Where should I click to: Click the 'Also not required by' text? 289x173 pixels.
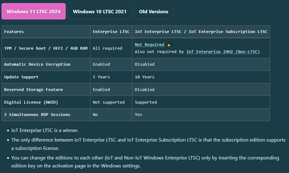159,52
